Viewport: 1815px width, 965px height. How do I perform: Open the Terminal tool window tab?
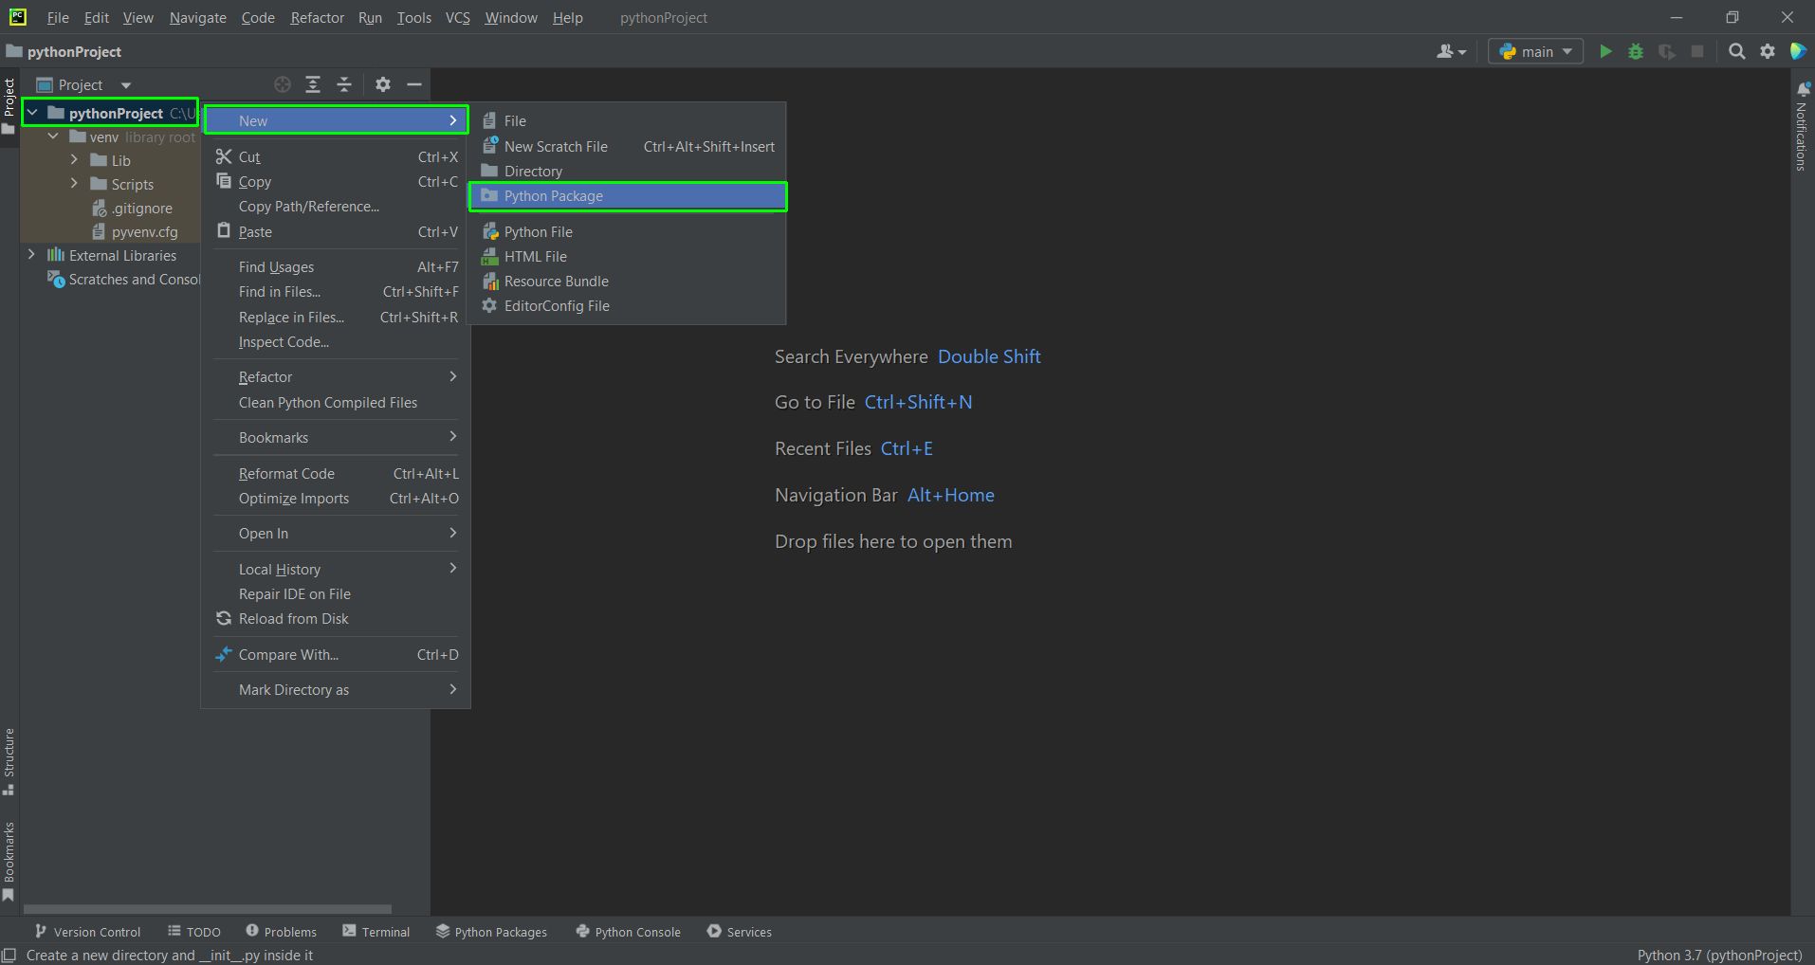tap(376, 932)
